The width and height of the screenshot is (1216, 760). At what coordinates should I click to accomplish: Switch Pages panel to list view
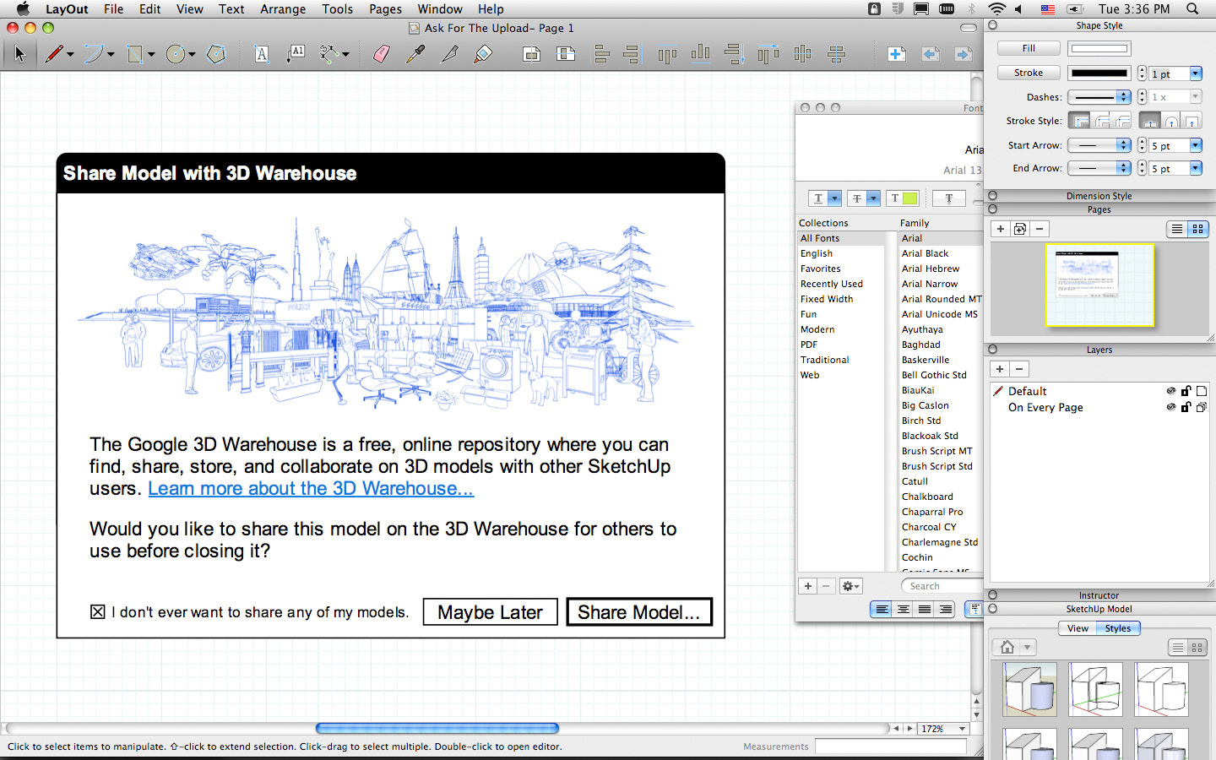(1176, 229)
